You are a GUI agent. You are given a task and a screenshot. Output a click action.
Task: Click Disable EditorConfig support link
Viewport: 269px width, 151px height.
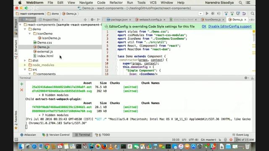click(x=230, y=26)
